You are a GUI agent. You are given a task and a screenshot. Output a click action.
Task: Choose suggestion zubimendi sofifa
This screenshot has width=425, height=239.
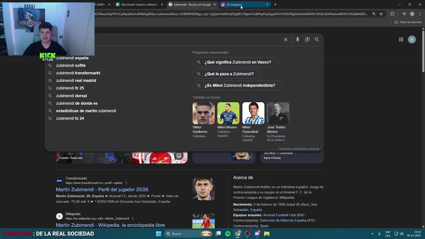coord(71,65)
